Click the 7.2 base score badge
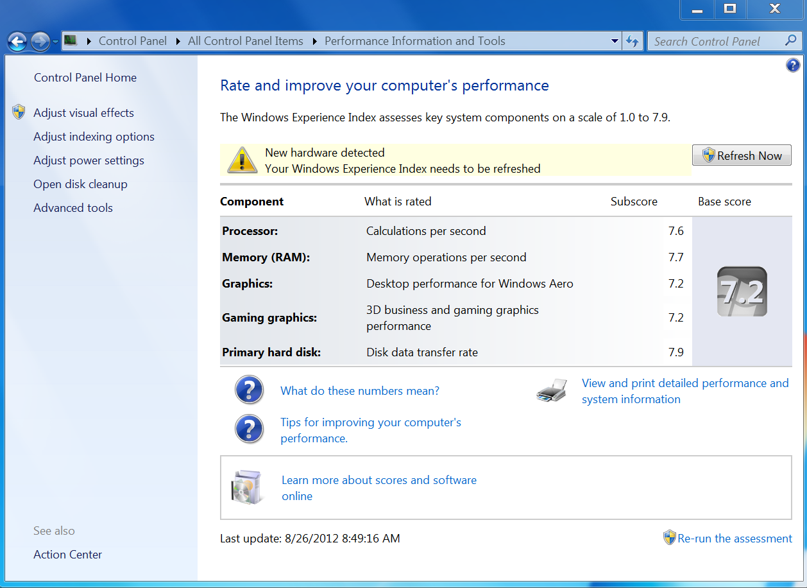This screenshot has width=807, height=588. tap(742, 291)
